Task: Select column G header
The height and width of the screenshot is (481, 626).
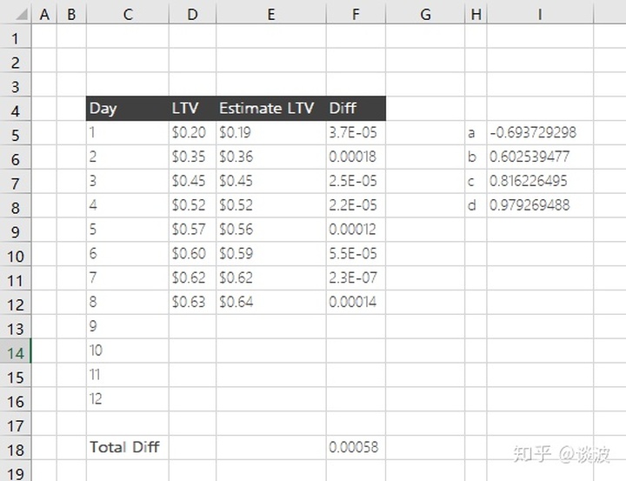Action: (x=425, y=15)
